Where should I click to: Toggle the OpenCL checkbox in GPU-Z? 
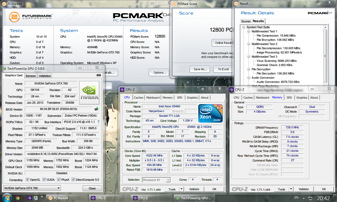coord(28,180)
